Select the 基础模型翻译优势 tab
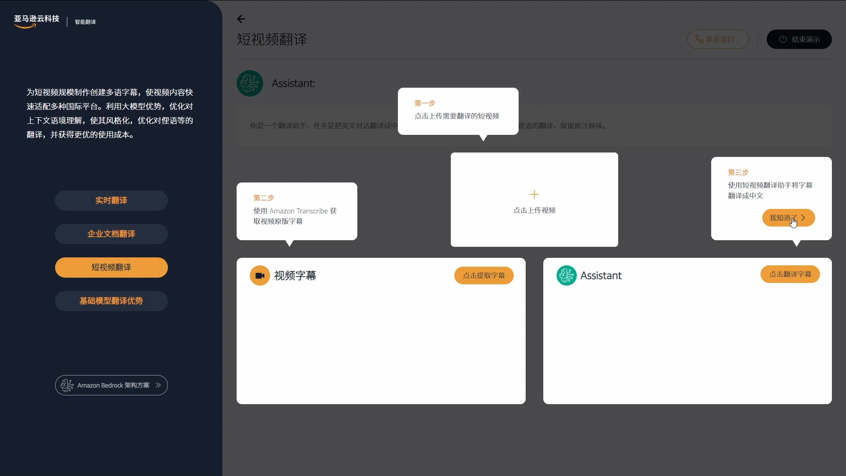This screenshot has width=846, height=476. 111,301
